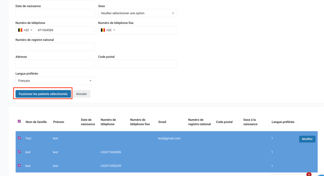This screenshot has width=324, height=176.
Task: Click the Numéro de téléphone fixe column header
Action: (x=140, y=122)
